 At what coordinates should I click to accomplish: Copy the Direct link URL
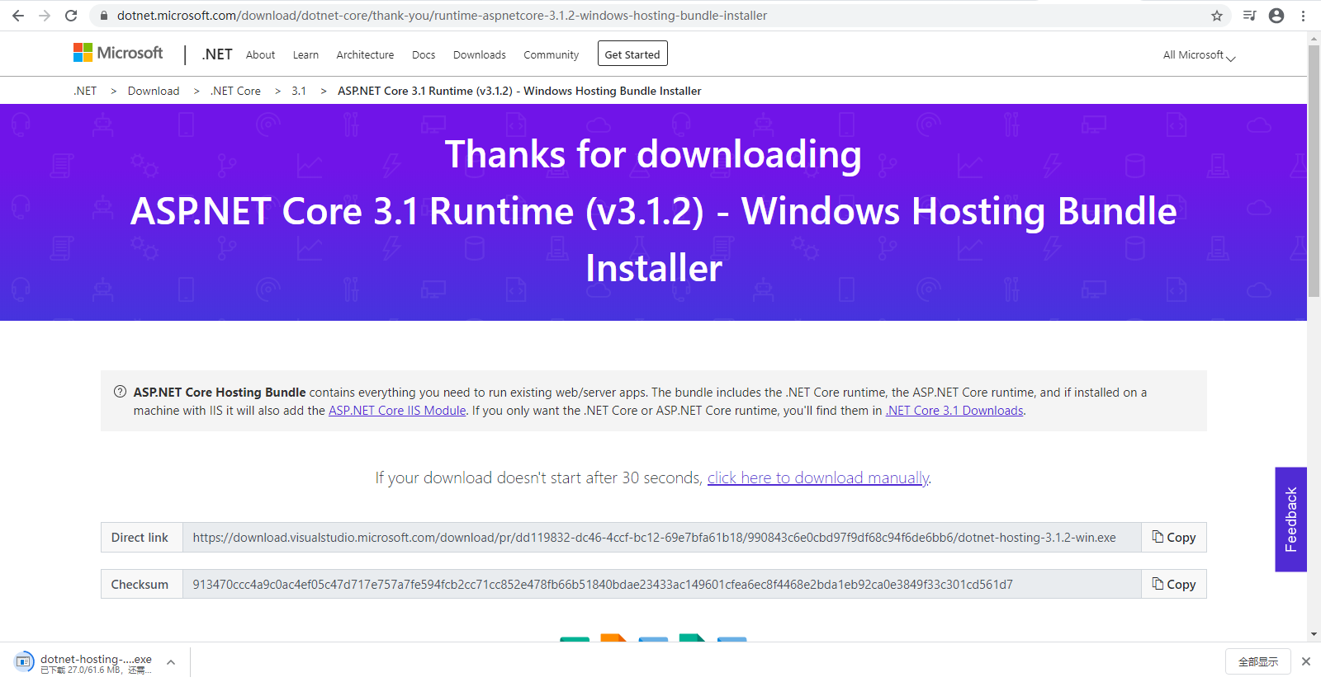coord(1174,538)
